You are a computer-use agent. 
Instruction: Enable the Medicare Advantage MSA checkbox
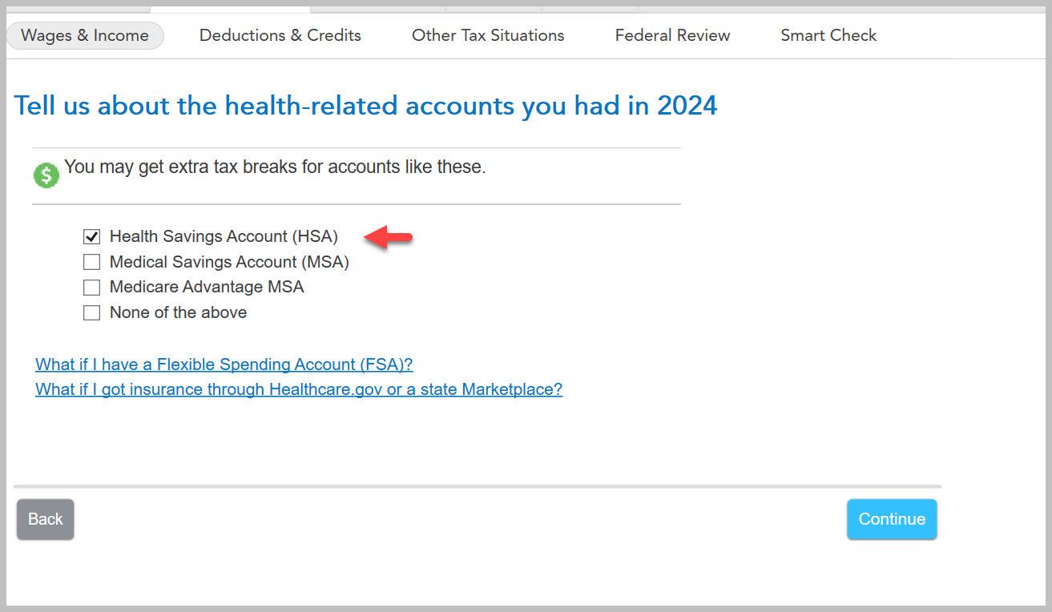[x=92, y=287]
